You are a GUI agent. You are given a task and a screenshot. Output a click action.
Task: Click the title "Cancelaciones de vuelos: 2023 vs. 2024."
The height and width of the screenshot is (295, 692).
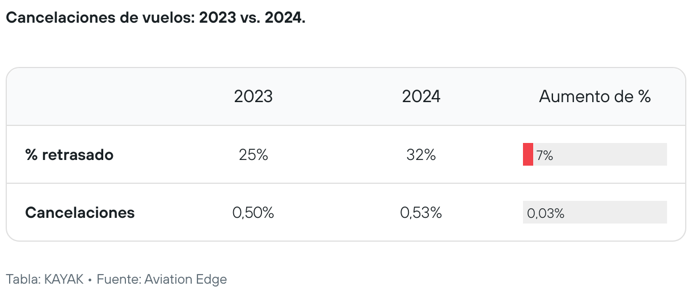tap(155, 18)
